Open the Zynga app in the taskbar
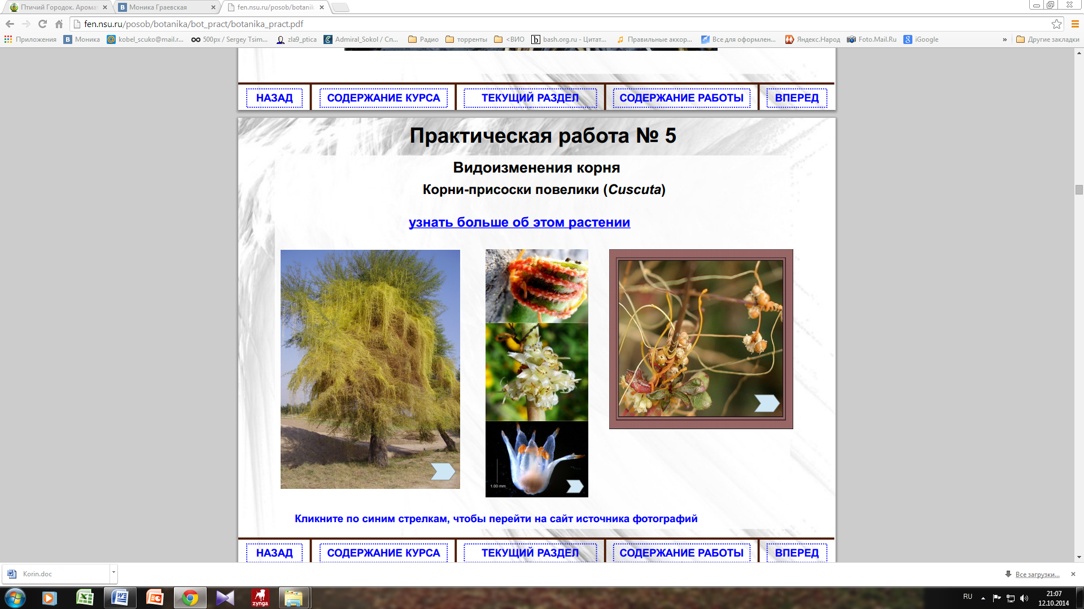The image size is (1084, 609). (260, 598)
